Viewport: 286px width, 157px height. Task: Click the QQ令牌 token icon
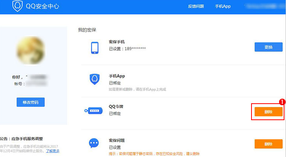94,111
